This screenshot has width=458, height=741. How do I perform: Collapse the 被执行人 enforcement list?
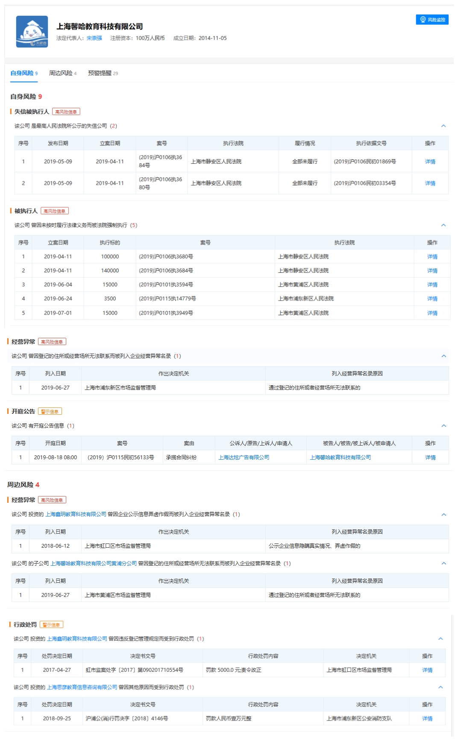[443, 225]
